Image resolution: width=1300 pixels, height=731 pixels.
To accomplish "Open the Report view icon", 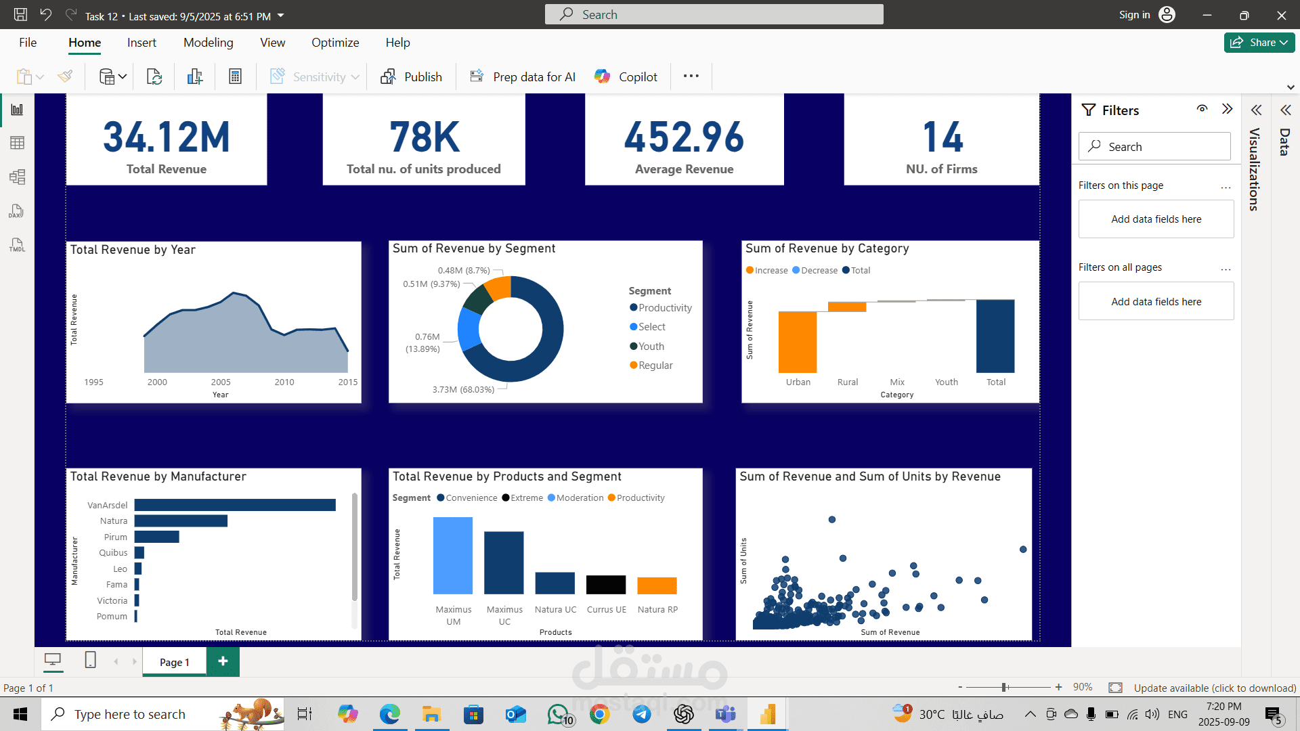I will point(17,110).
